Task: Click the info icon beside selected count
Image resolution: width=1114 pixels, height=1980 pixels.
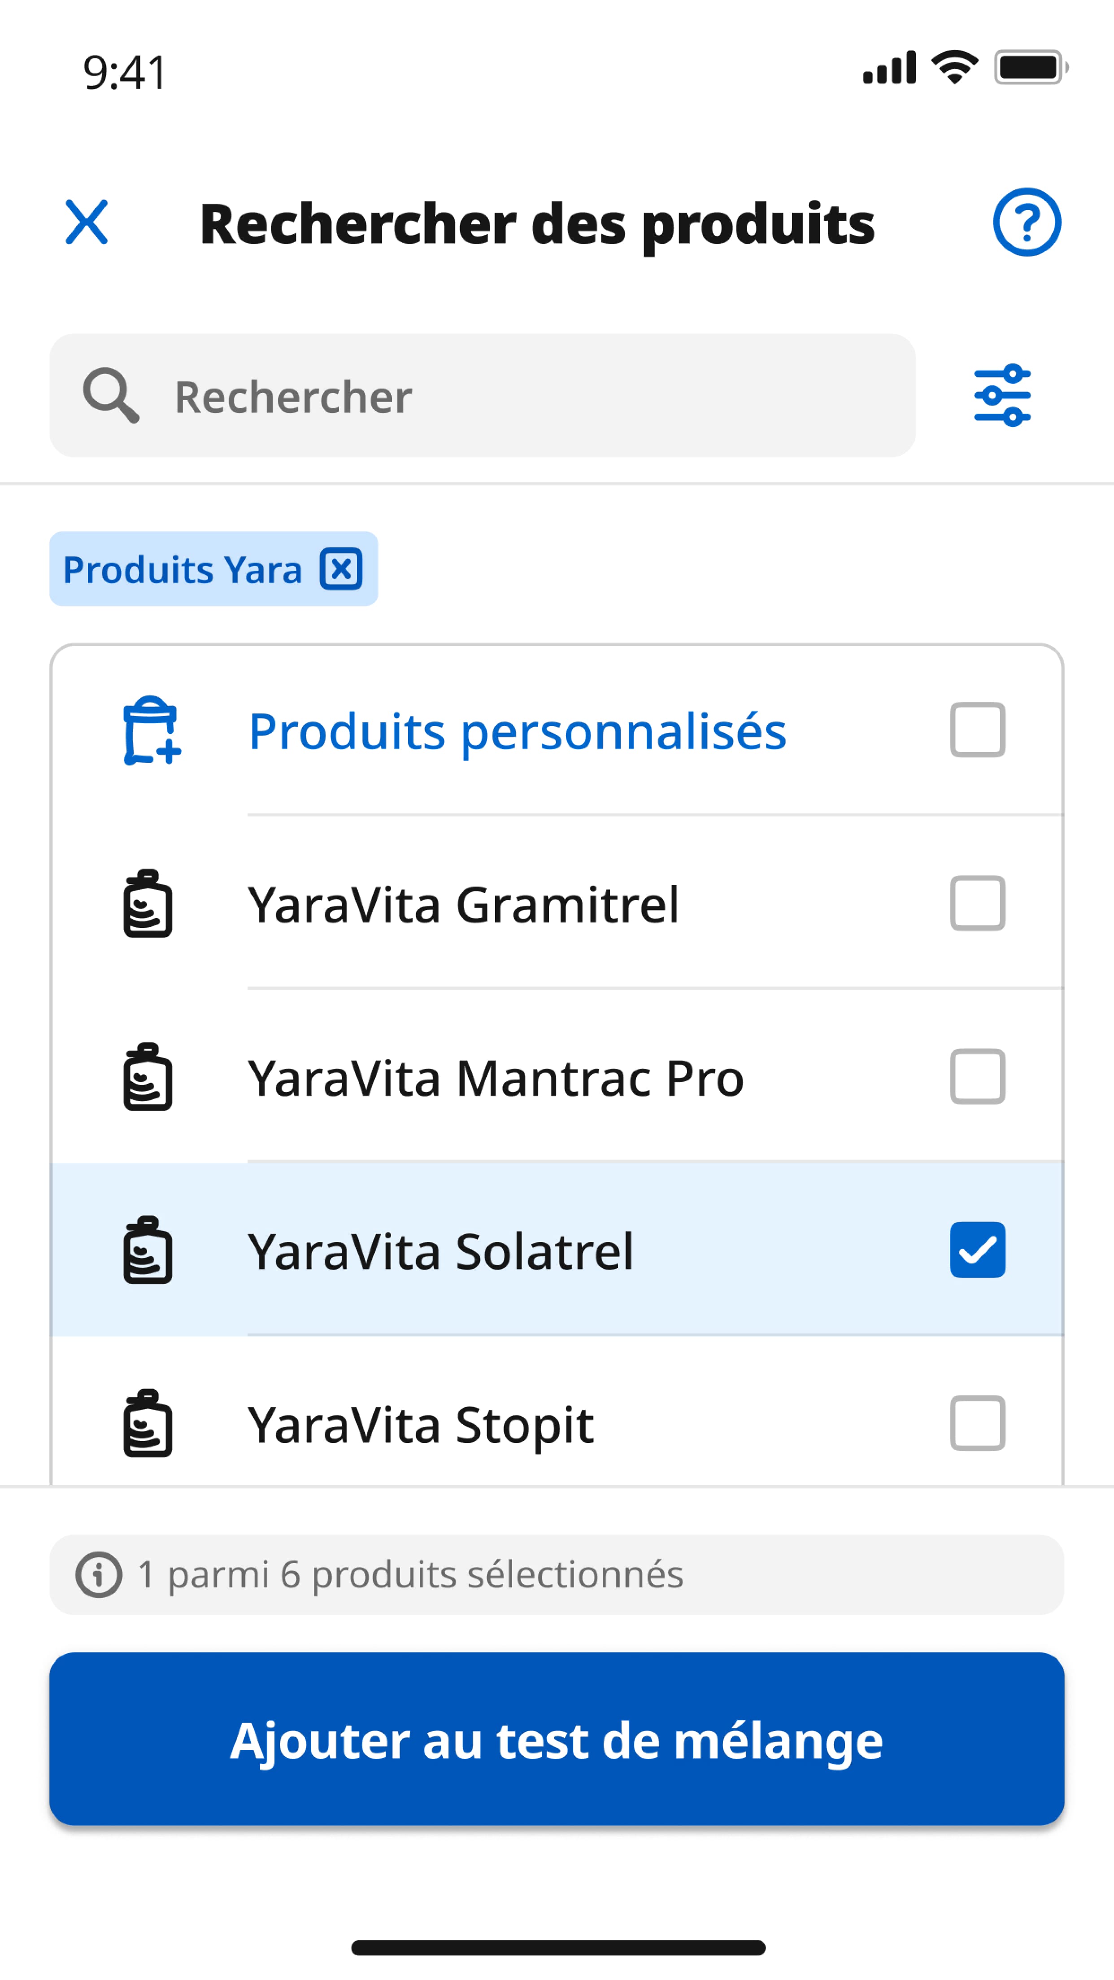Action: coord(98,1574)
